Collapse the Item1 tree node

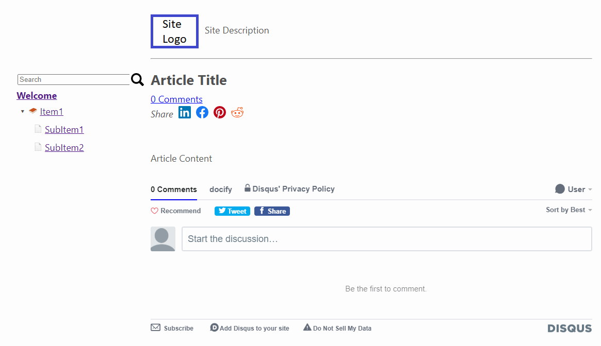click(x=23, y=111)
